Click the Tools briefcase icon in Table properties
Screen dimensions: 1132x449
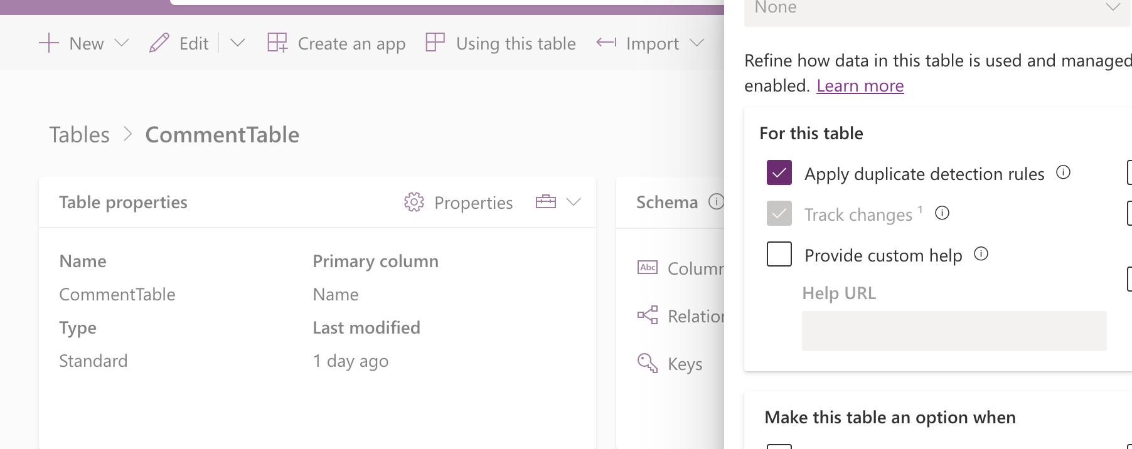(x=546, y=202)
